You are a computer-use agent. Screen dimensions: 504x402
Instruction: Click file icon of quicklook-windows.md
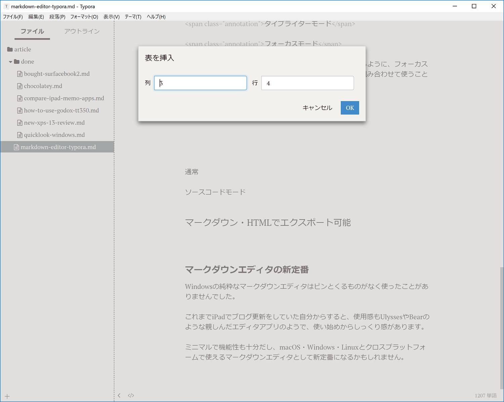click(20, 135)
